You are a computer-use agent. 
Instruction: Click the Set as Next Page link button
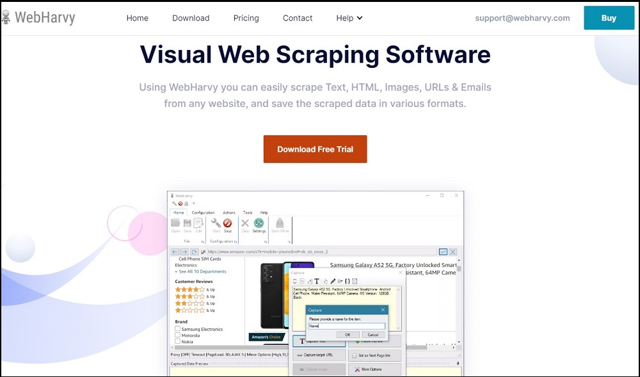(x=374, y=355)
